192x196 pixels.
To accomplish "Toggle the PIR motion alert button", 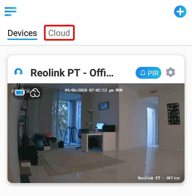I will [x=149, y=73].
